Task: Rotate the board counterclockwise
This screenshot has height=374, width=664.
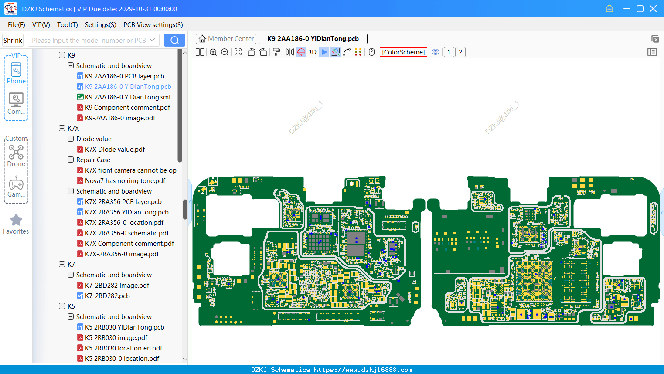Action: [x=251, y=52]
